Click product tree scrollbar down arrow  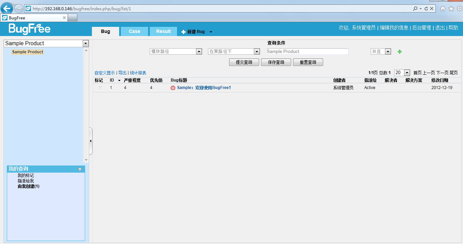coord(86,160)
